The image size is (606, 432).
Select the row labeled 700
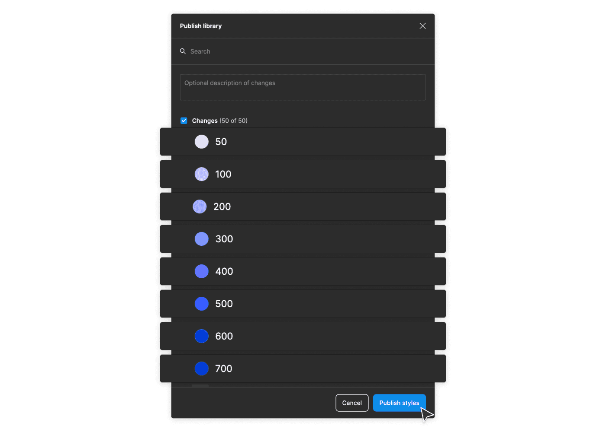click(x=303, y=368)
